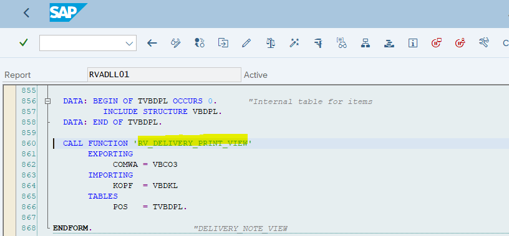This screenshot has width=509, height=236.
Task: Click COMWA = VBCO3 parameter line
Action: tap(145, 164)
